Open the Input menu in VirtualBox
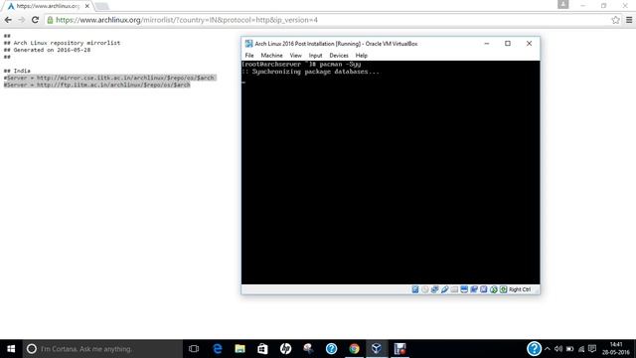This screenshot has height=358, width=636. (316, 56)
